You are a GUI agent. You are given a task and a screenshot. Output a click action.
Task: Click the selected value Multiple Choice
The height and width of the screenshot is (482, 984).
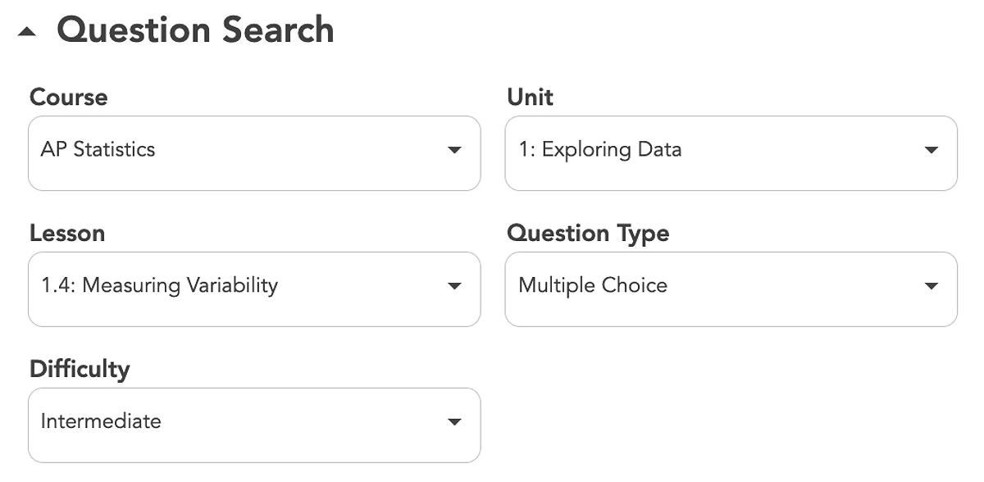click(x=593, y=285)
